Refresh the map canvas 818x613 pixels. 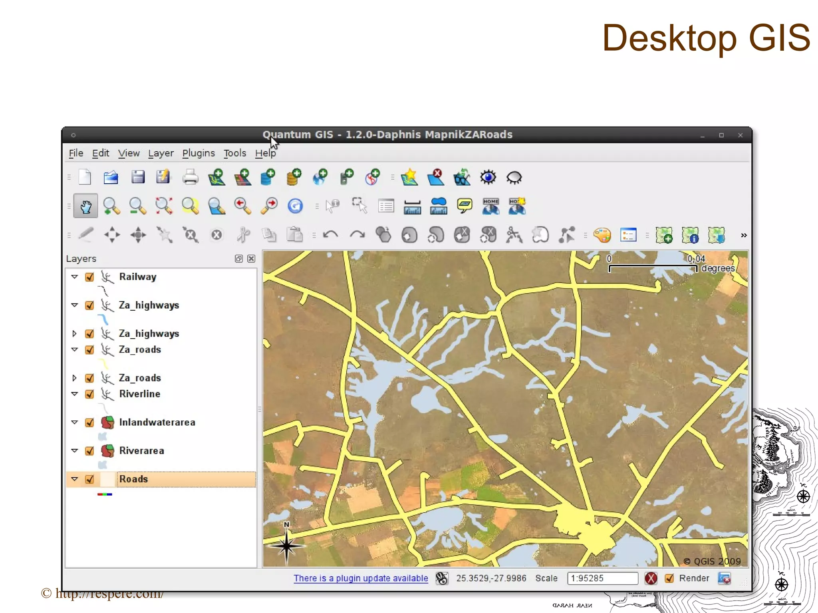[295, 206]
